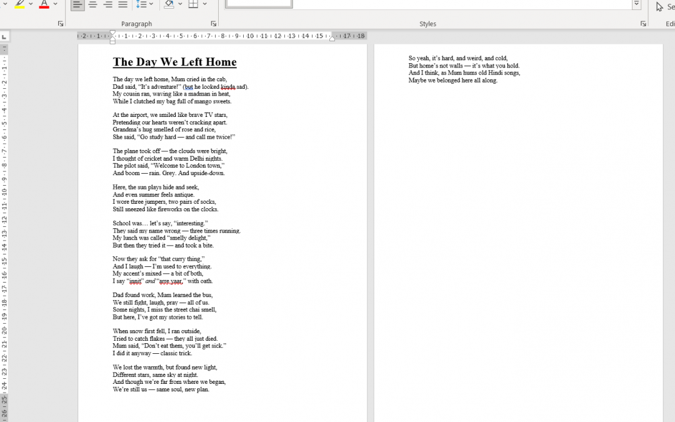Justify the paragraph text

tap(122, 4)
